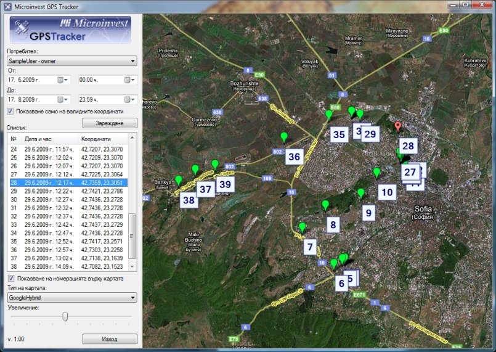Select list row 27 at 12:12

pos(68,174)
